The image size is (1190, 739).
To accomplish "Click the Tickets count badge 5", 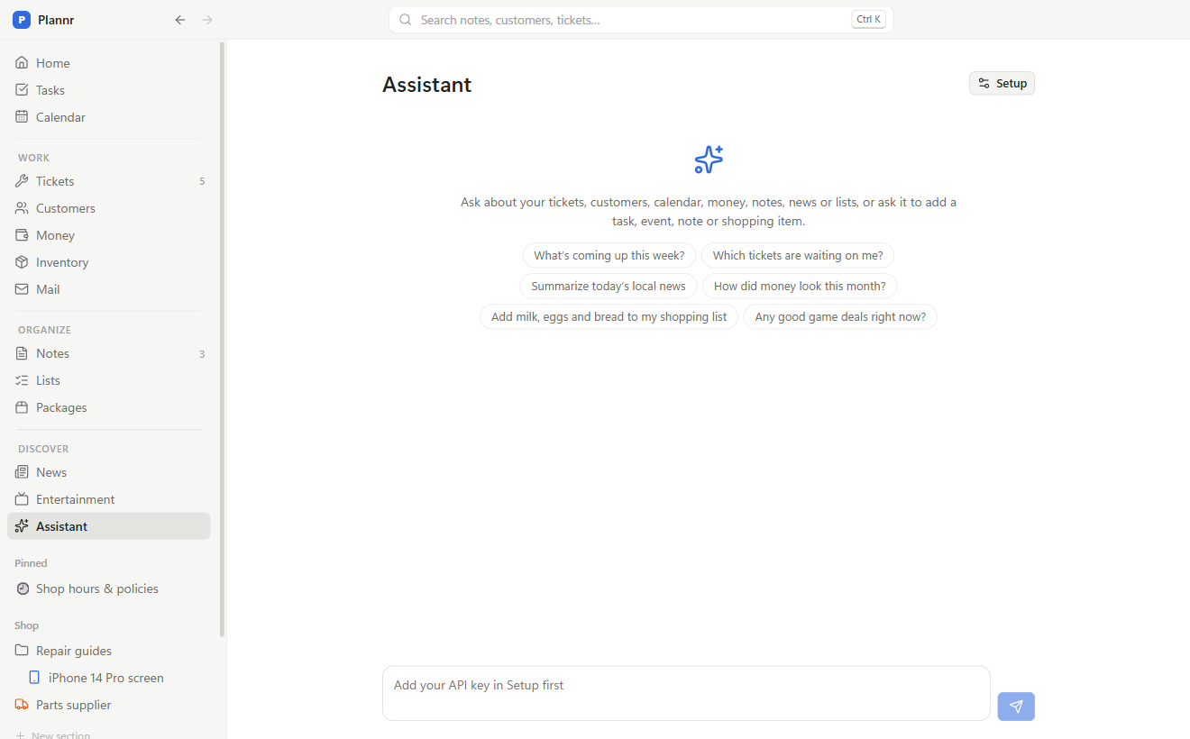I will 202,181.
